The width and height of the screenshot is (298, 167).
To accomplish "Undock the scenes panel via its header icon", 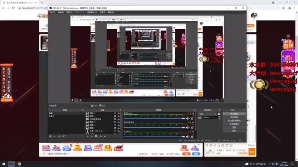I will [83, 110].
